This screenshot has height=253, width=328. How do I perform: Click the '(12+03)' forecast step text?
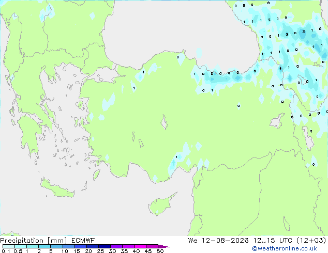point(311,241)
